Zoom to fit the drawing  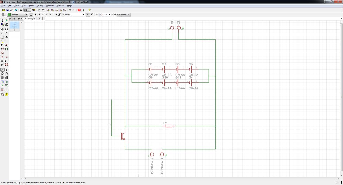48,10
